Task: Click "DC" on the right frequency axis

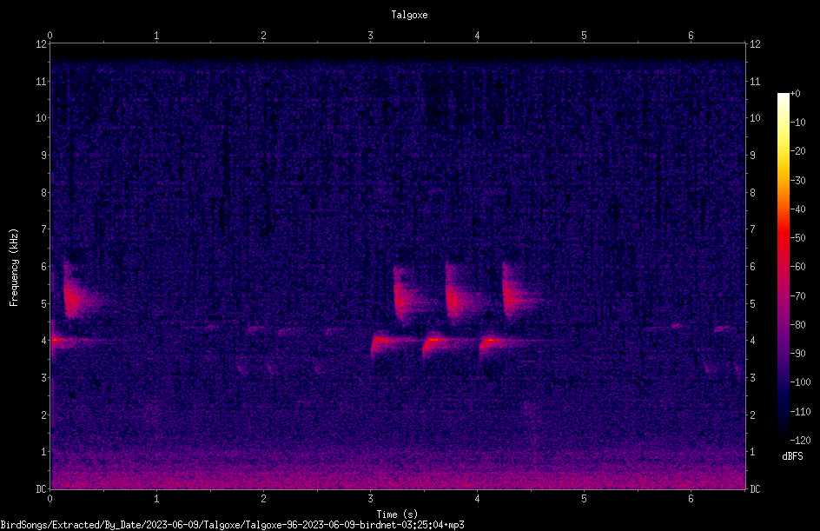Action: pyautogui.click(x=755, y=489)
